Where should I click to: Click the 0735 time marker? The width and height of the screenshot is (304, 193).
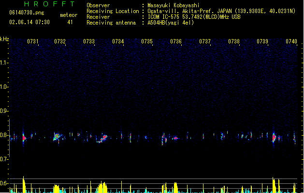(147, 41)
